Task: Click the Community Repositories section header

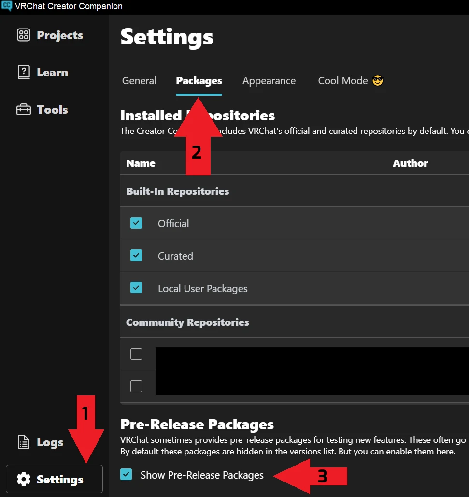Action: (187, 322)
